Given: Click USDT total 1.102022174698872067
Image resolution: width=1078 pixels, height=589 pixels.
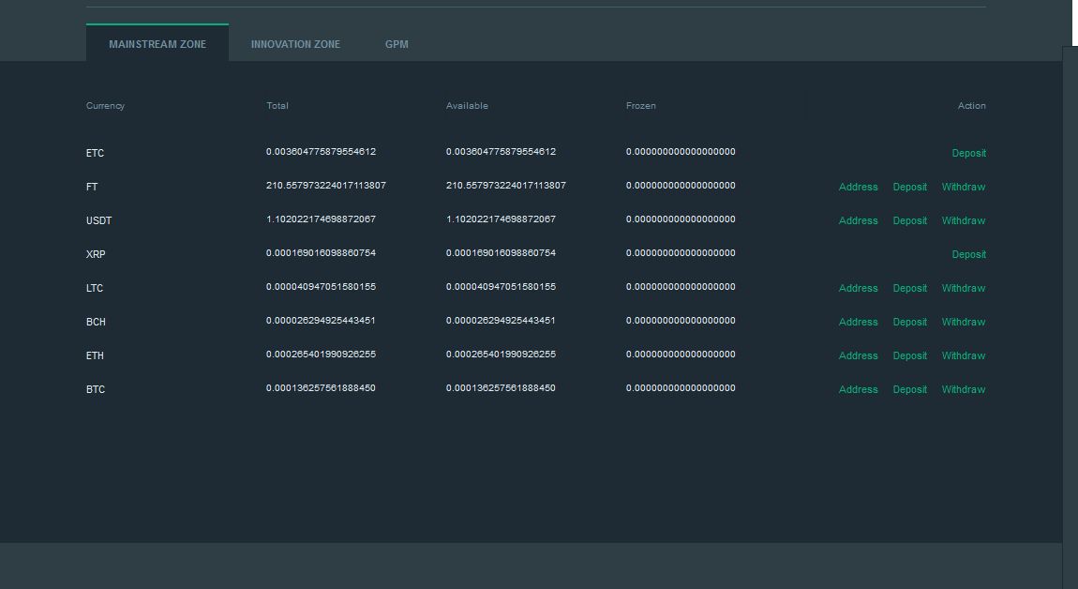Looking at the screenshot, I should 322,219.
